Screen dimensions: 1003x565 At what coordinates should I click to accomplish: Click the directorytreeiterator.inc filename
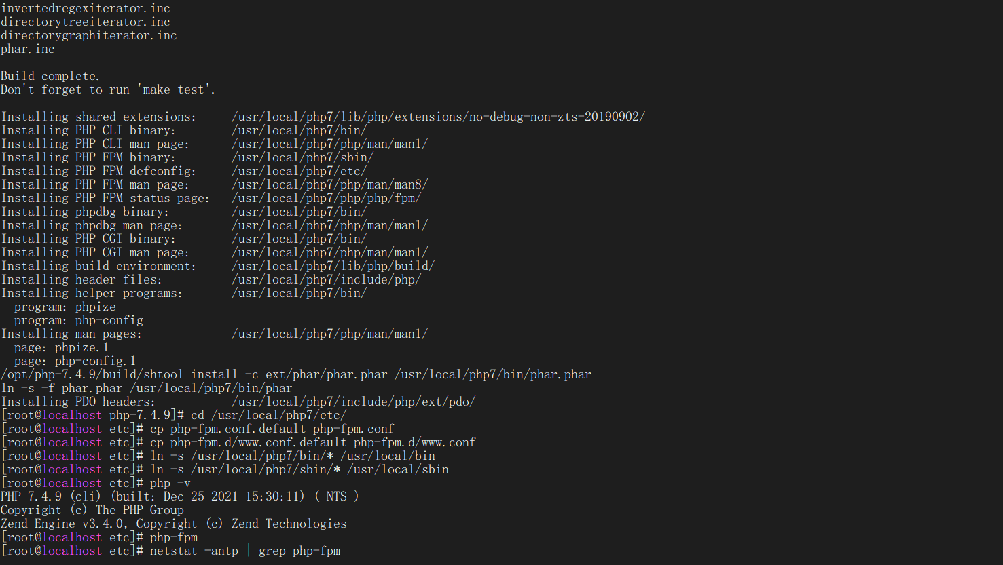pos(86,22)
